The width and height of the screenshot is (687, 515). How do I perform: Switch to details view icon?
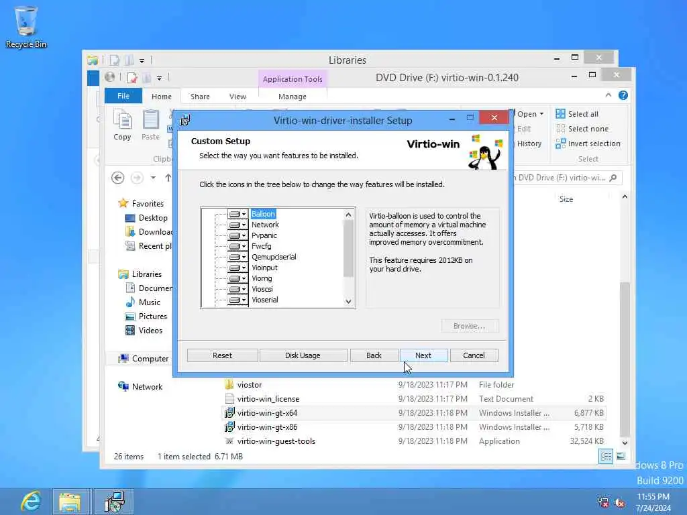tap(606, 457)
